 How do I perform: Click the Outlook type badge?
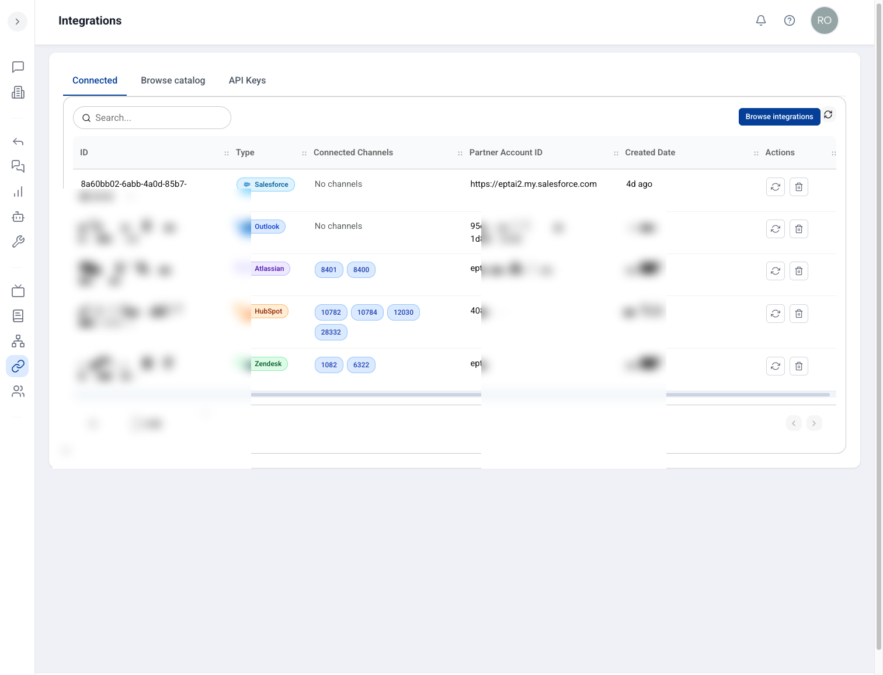coord(261,227)
